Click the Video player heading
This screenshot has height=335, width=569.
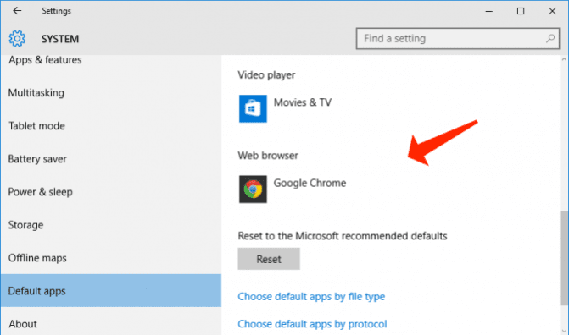click(266, 75)
